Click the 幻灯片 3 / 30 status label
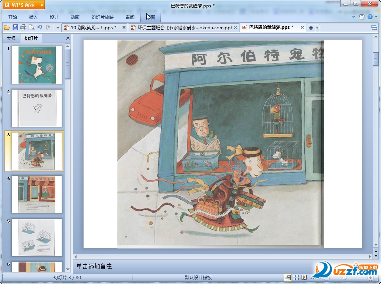The image size is (381, 284). (x=67, y=277)
